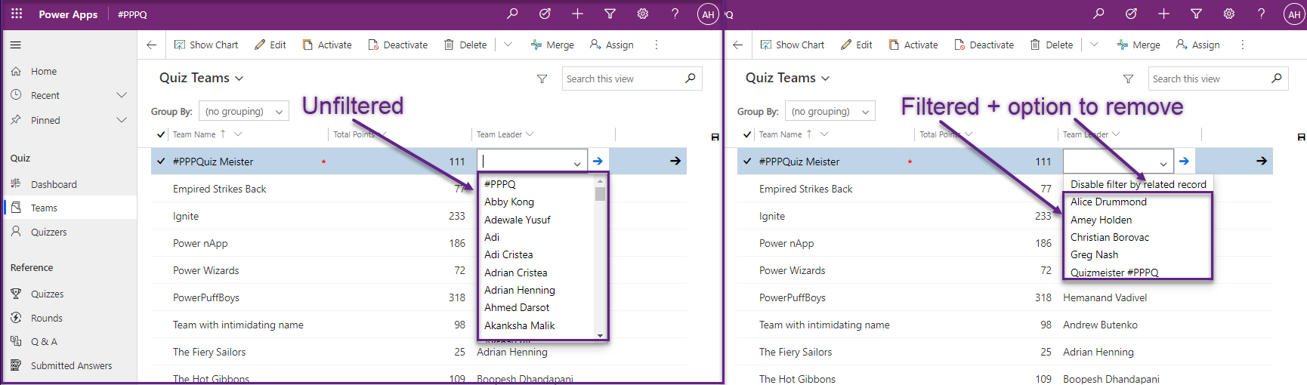The width and height of the screenshot is (1307, 385).
Task: Open Quiz Teams view selector in right window
Action: click(787, 78)
